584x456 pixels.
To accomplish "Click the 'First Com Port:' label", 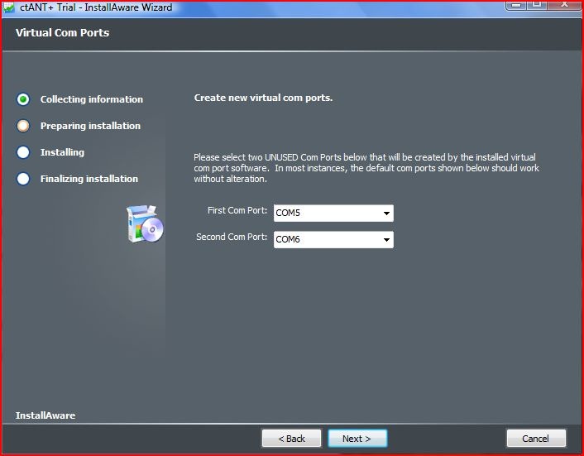I will click(x=237, y=210).
